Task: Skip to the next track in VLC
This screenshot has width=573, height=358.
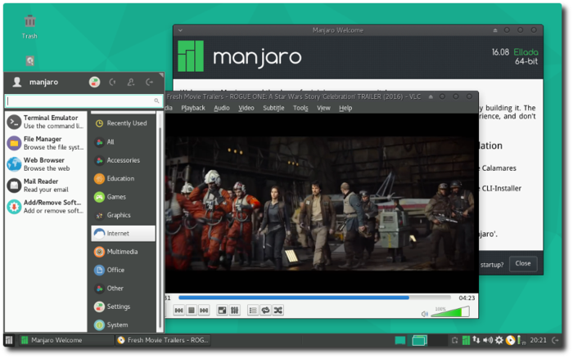Action: click(204, 311)
